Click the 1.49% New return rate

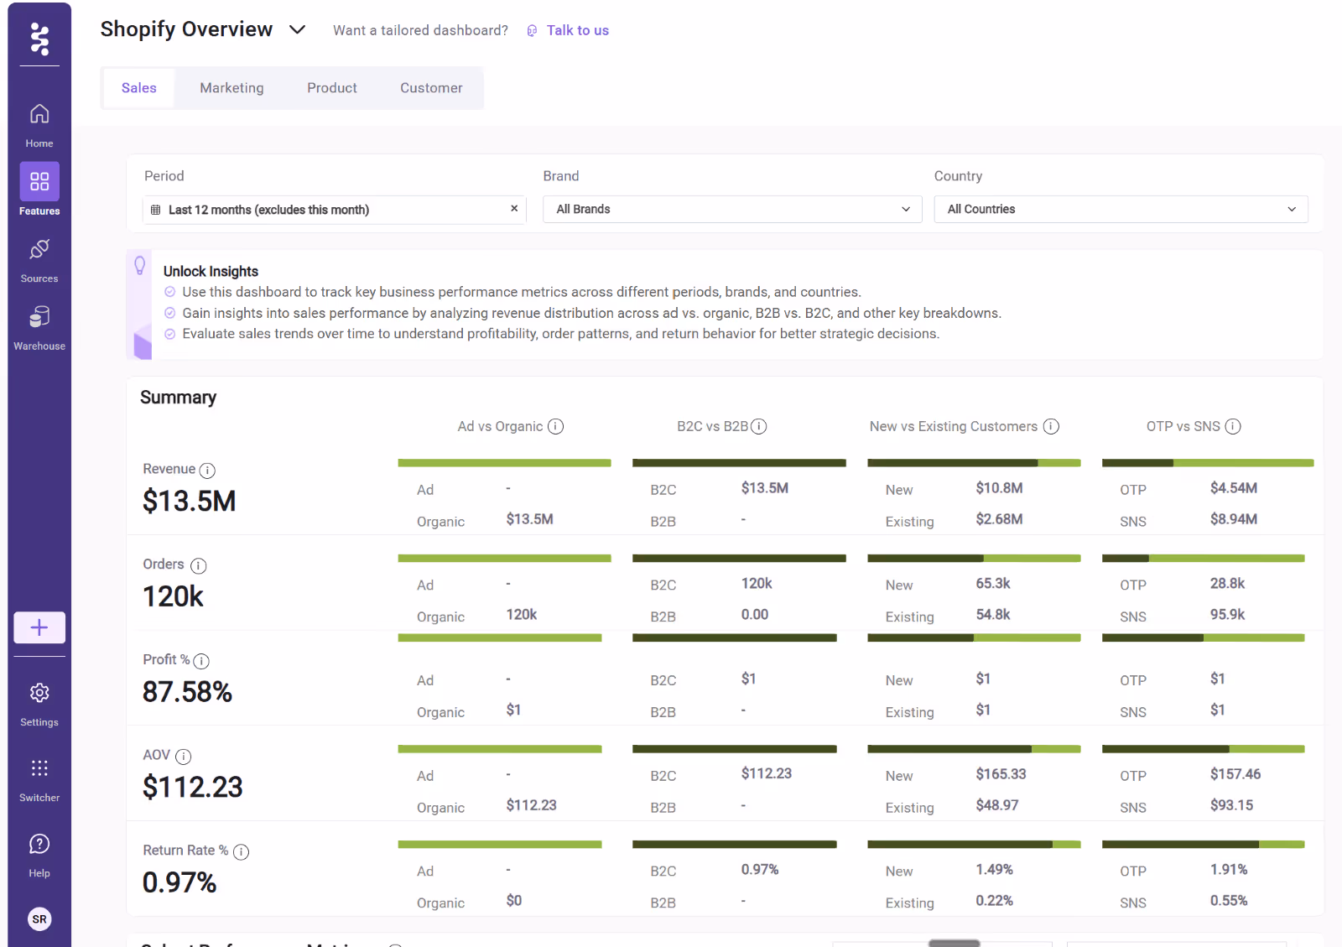(x=994, y=869)
